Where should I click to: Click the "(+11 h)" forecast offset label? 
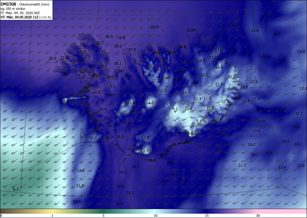pos(45,17)
